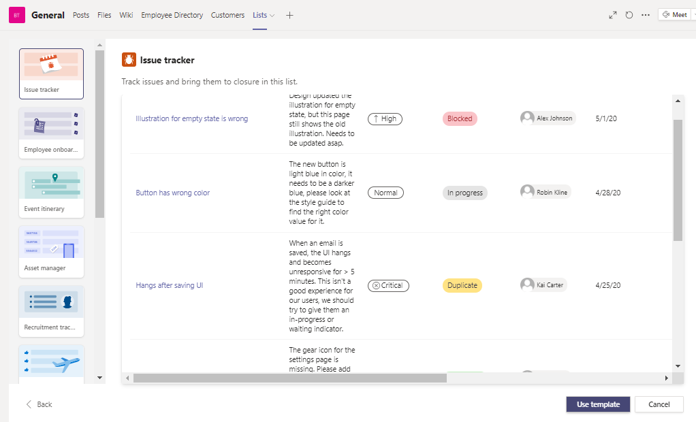
Task: Switch to the Wiki tab
Action: pos(126,15)
